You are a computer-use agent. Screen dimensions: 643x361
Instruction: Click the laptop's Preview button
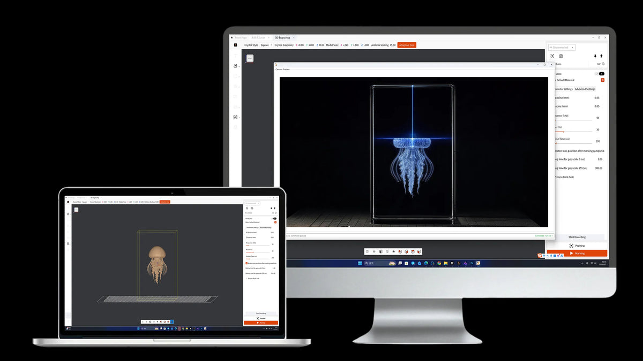(261, 318)
